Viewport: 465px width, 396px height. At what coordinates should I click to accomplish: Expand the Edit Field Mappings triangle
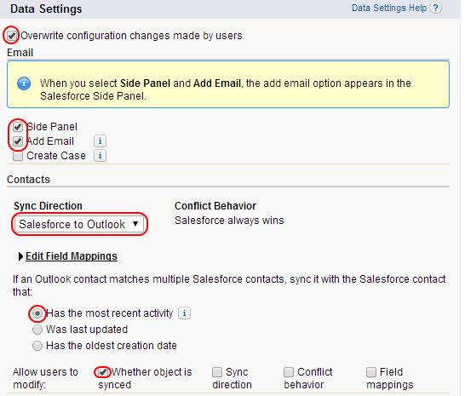coord(20,256)
